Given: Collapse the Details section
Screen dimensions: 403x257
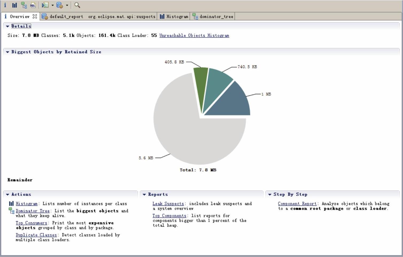Looking at the screenshot, I should (x=7, y=26).
